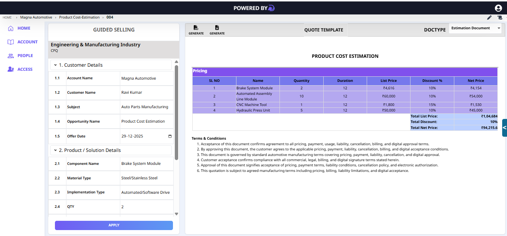Generate the Word document
507x236 pixels.
pos(217,30)
